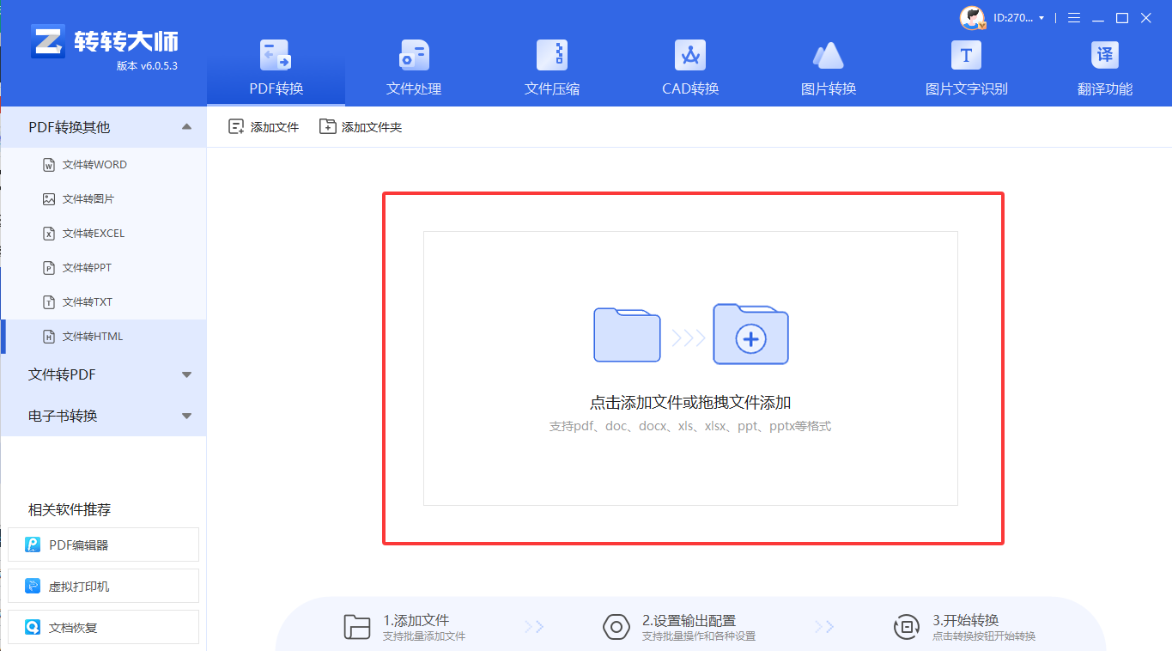Click 点击添加文件或拖拽文件添加 text
The width and height of the screenshot is (1172, 651).
click(x=690, y=402)
